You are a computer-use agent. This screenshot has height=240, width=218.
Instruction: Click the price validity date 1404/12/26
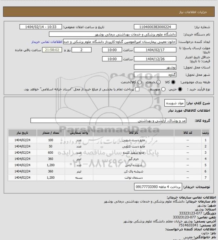155,59
